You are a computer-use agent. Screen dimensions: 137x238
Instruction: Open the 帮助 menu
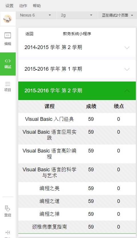pos(37,6)
